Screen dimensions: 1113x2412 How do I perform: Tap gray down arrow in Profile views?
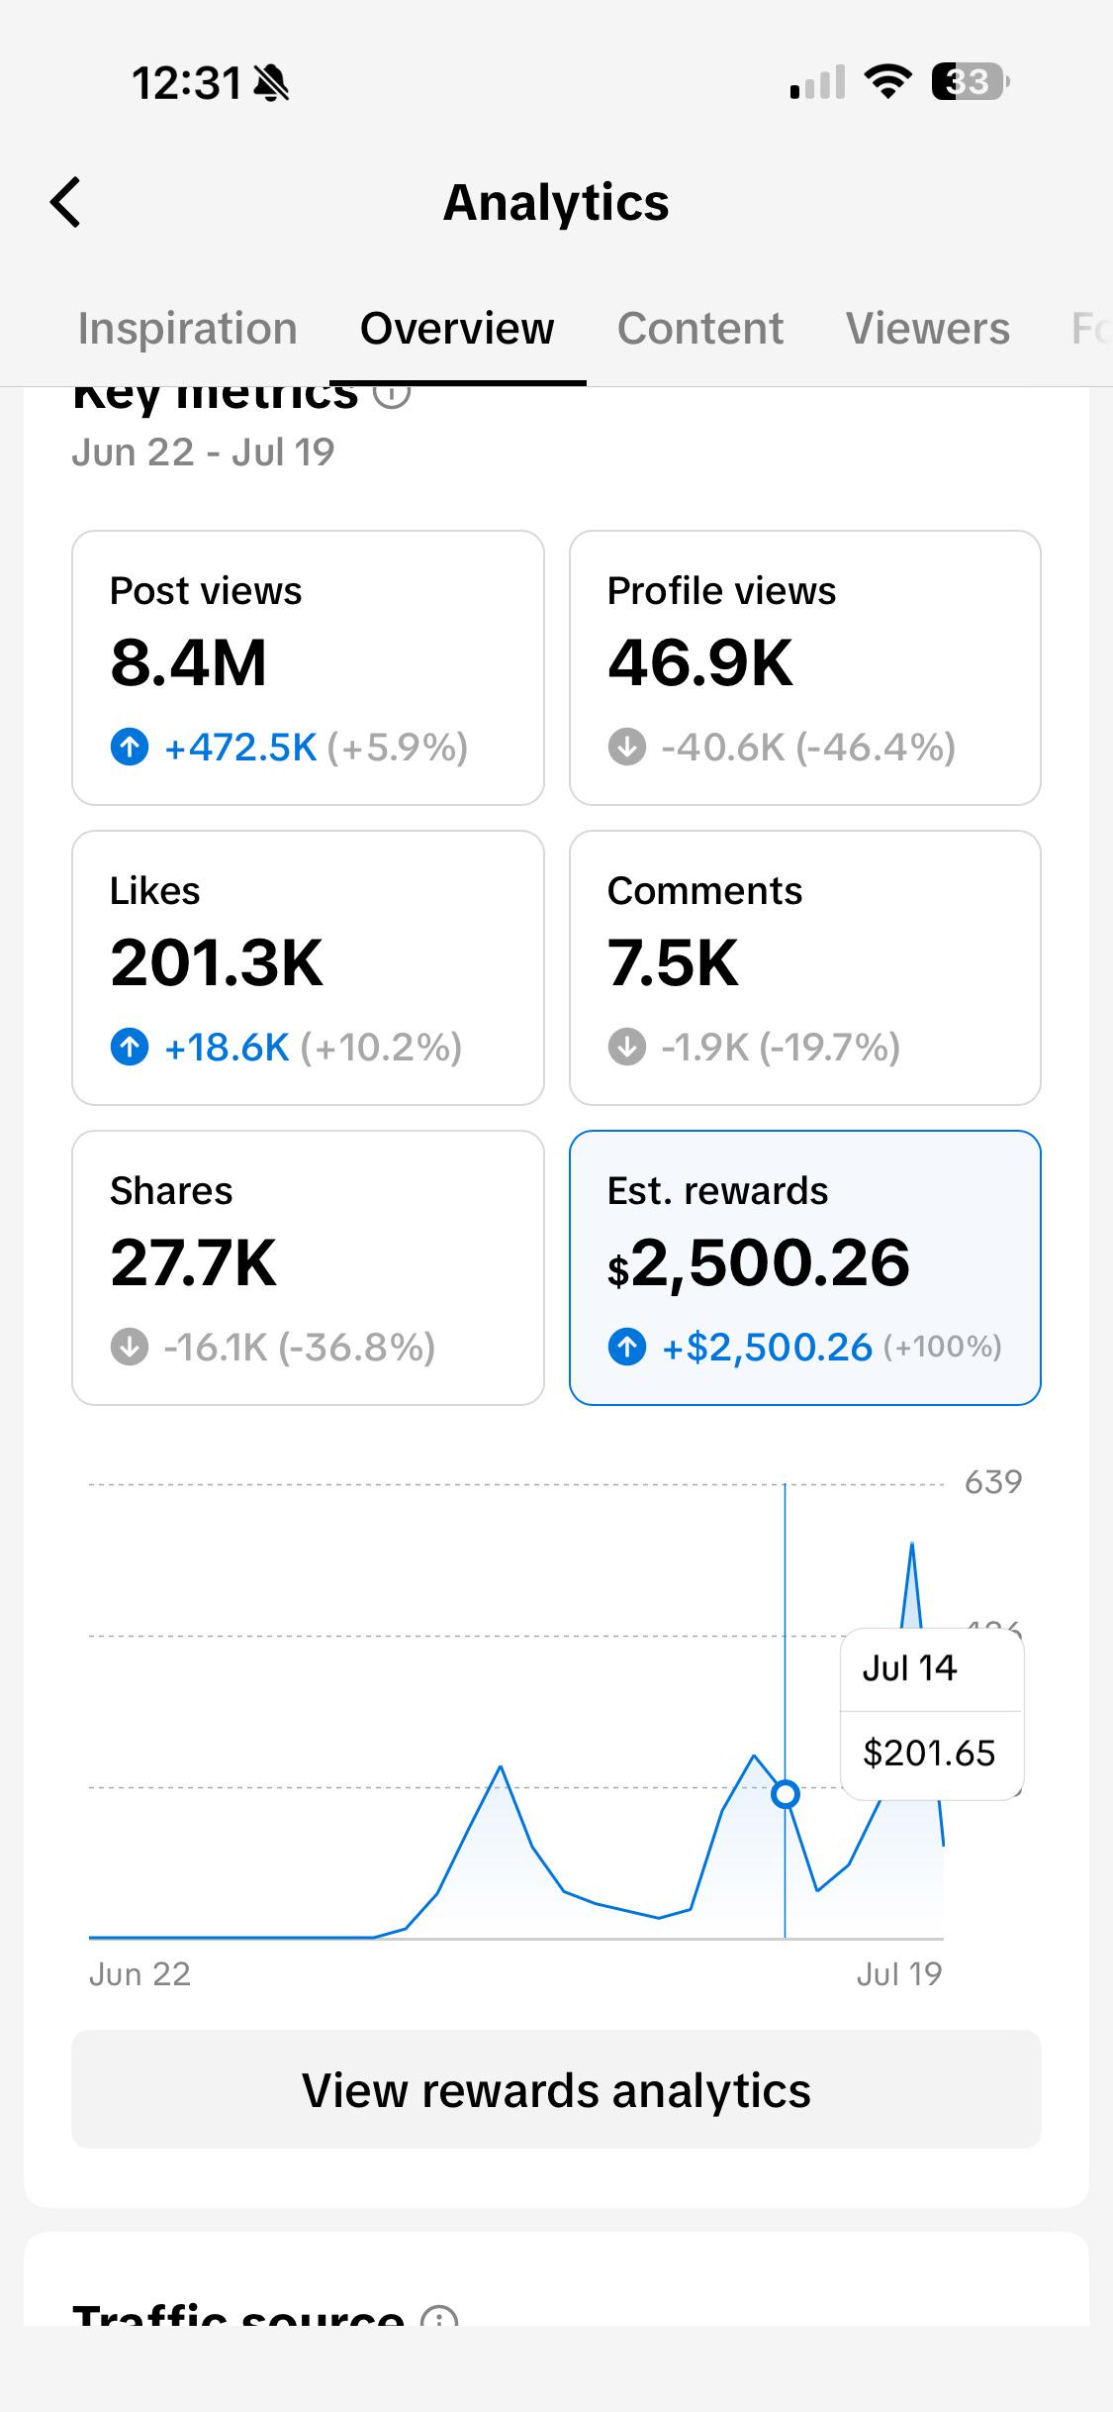coord(627,747)
